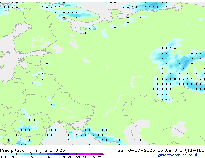Click the "GFS 0.25" model label

tap(55, 150)
